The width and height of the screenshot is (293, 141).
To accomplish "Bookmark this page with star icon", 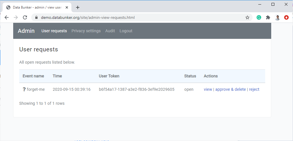I will 247,17.
